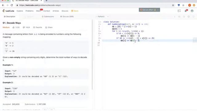The width and height of the screenshot is (197, 111).
Task: Click the Submissions 1,107,330 count
Action: 35,104
